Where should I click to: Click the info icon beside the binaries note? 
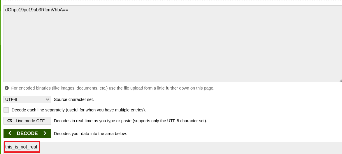click(x=7, y=88)
